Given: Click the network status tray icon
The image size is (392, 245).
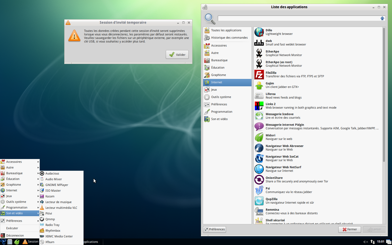Looking at the screenshot, I should [373, 242].
